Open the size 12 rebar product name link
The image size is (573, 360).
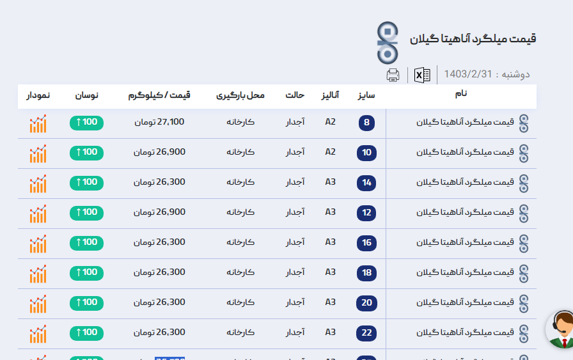465,213
